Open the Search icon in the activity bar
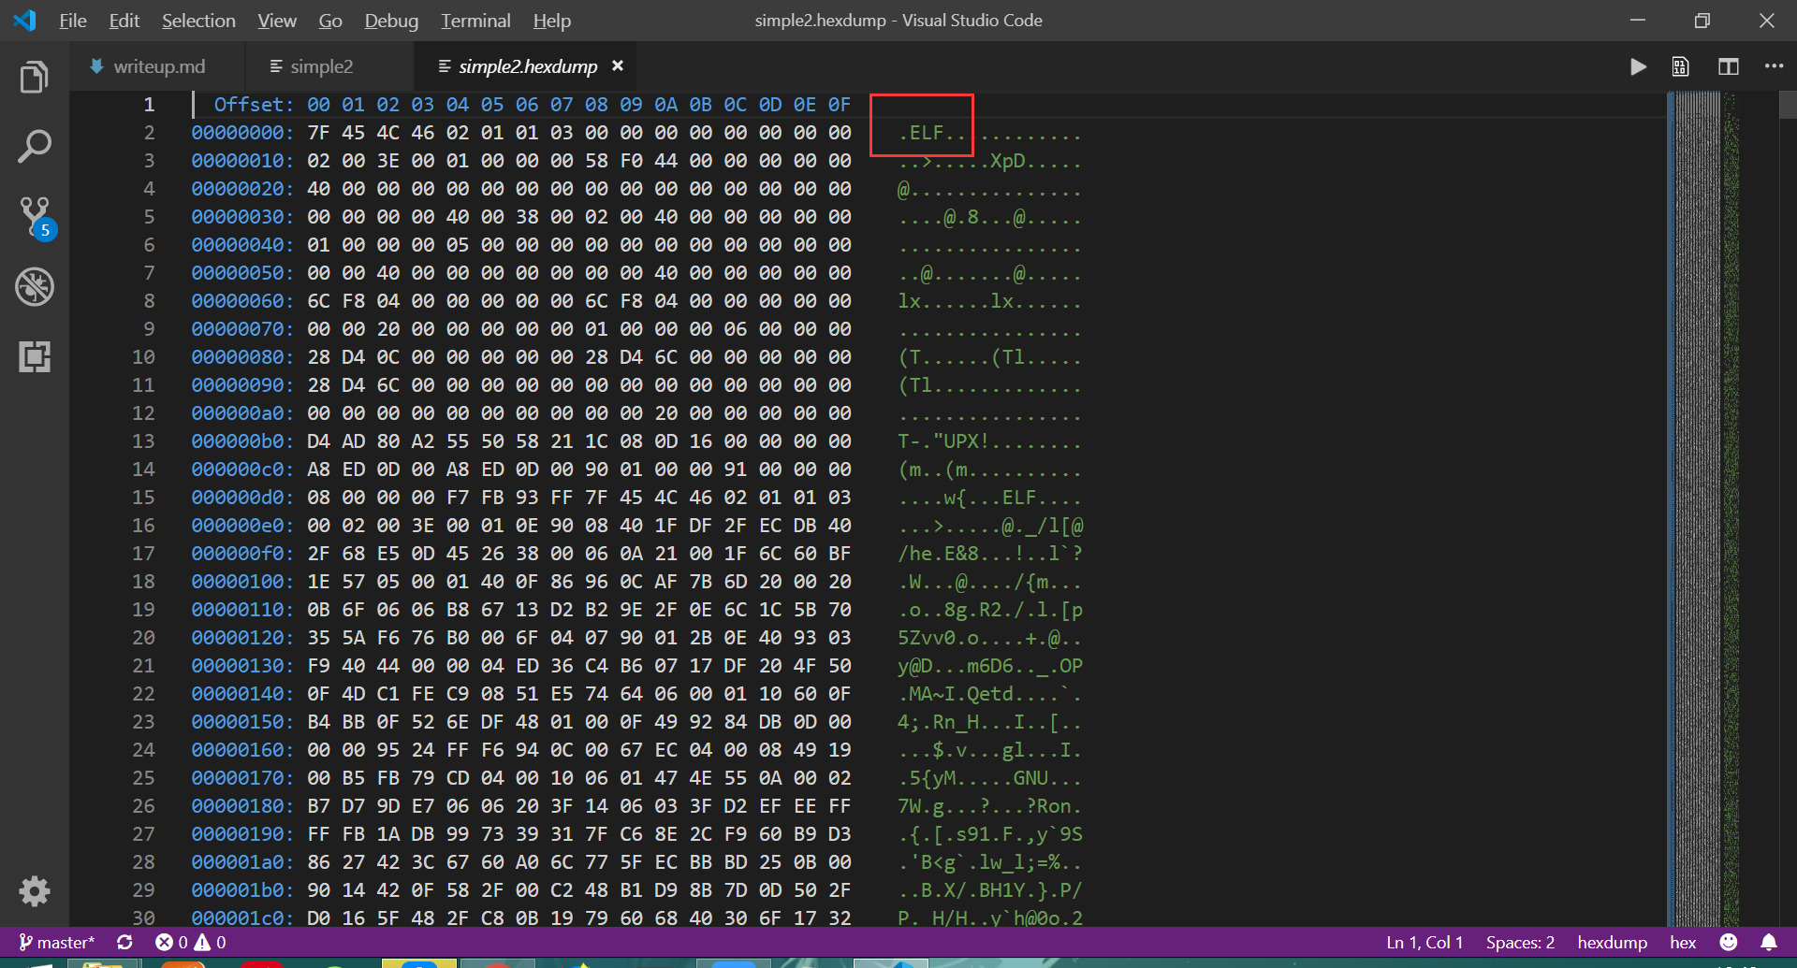 pyautogui.click(x=35, y=146)
